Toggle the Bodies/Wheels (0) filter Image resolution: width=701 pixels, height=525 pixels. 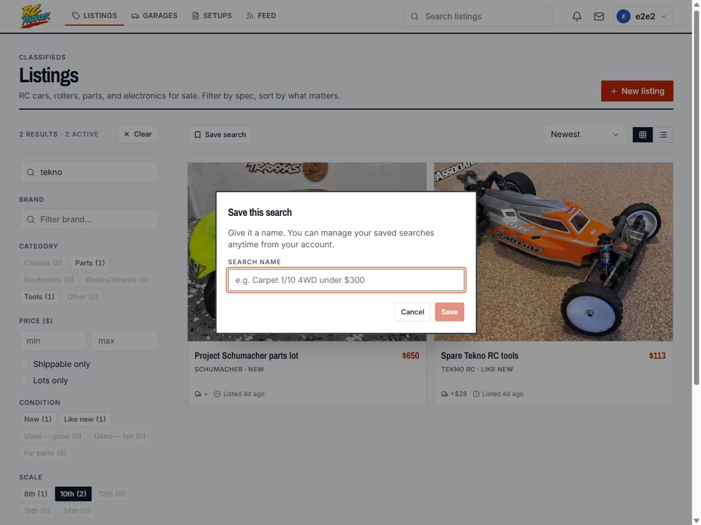pos(117,280)
